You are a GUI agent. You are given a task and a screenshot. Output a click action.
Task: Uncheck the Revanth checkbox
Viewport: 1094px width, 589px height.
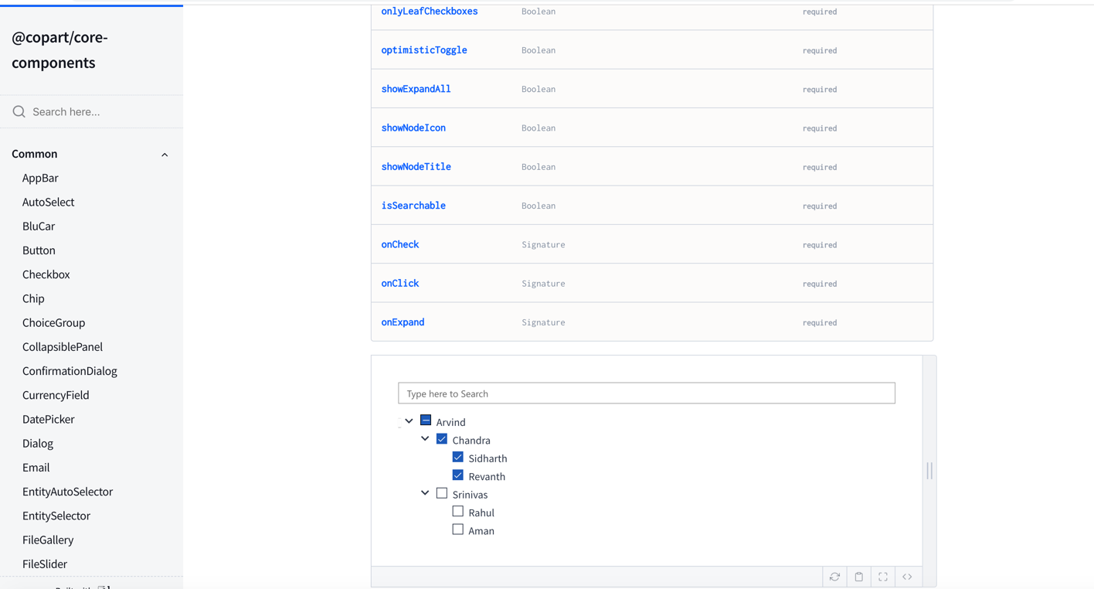click(458, 475)
